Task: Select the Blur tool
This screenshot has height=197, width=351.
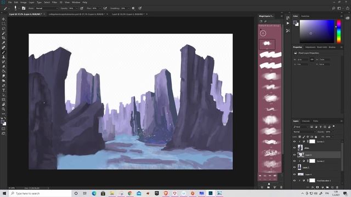Action: (3, 76)
